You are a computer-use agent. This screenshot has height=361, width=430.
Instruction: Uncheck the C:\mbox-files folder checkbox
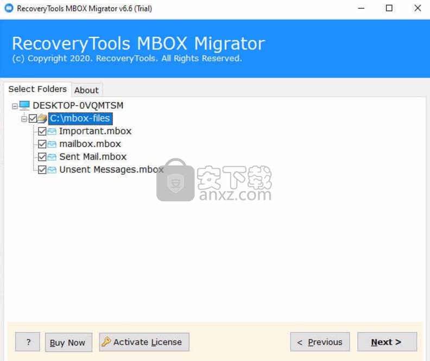(x=33, y=118)
